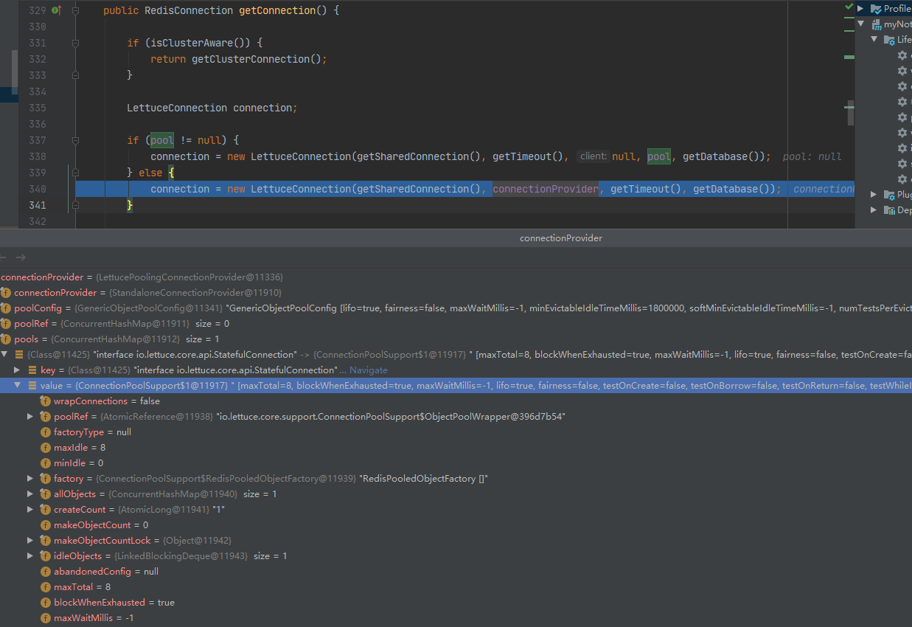Image resolution: width=912 pixels, height=627 pixels.
Task: Click the field icon of the makeObjectCount row
Action: click(x=46, y=525)
